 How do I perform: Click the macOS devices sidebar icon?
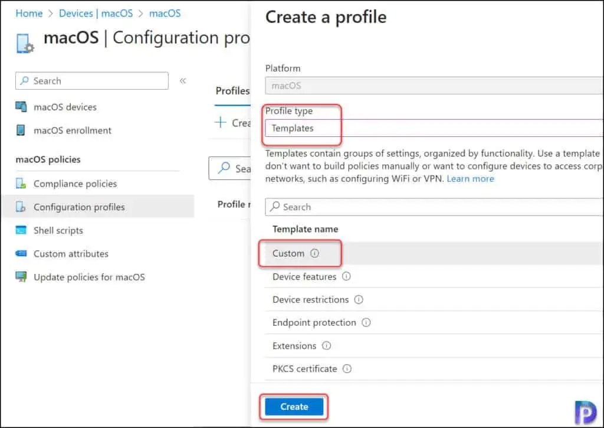[x=21, y=107]
